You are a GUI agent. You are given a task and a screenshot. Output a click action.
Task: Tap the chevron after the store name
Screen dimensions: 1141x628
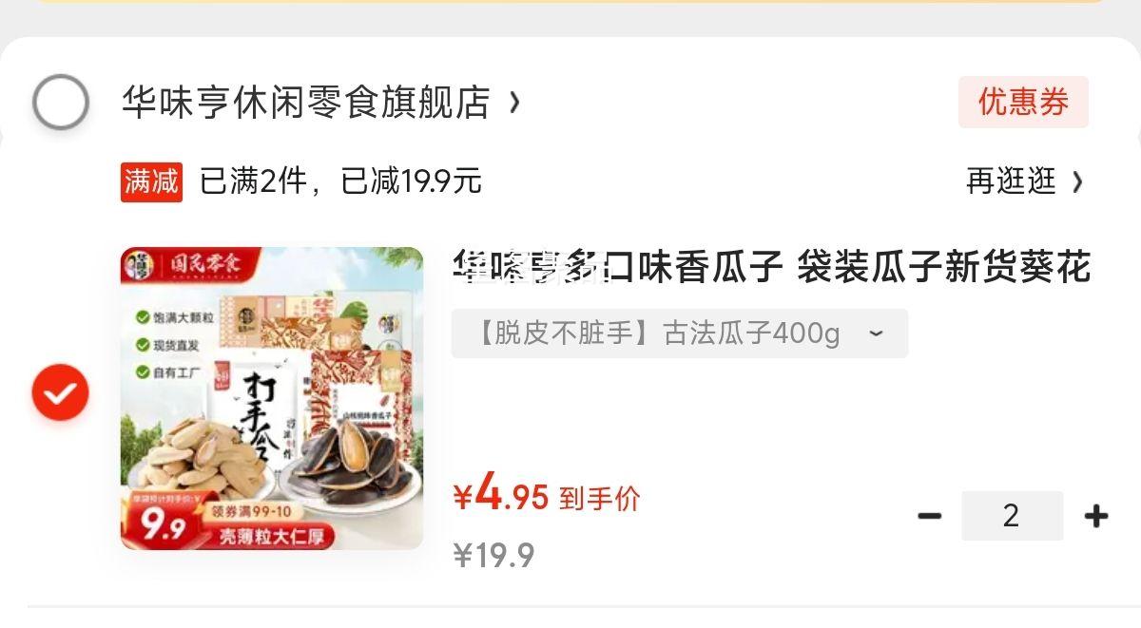[x=514, y=102]
